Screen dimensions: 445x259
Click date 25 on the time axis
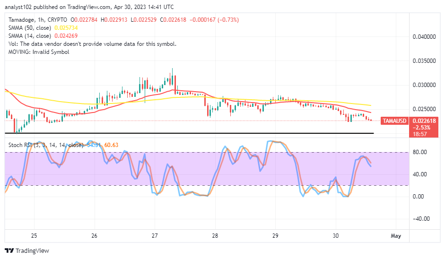point(34,236)
